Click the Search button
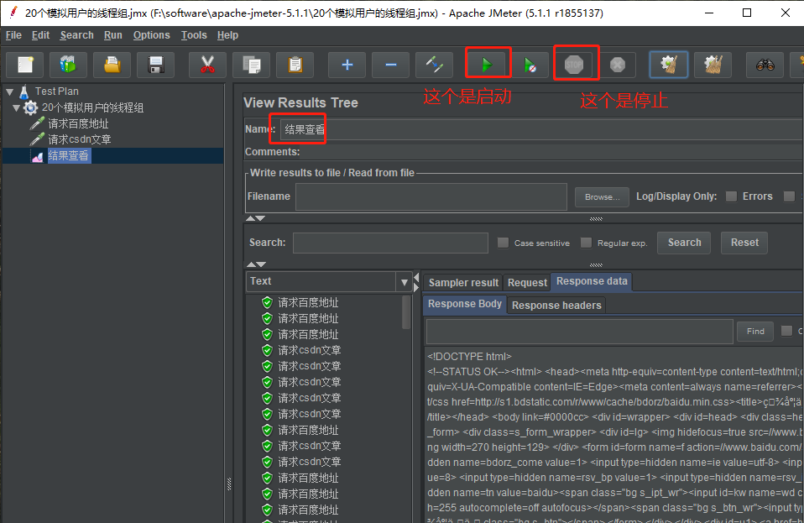This screenshot has width=804, height=523. (684, 243)
